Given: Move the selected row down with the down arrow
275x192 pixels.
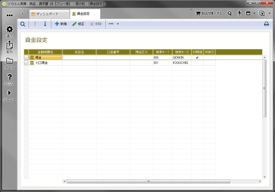Looking at the screenshot, I should (45, 24).
